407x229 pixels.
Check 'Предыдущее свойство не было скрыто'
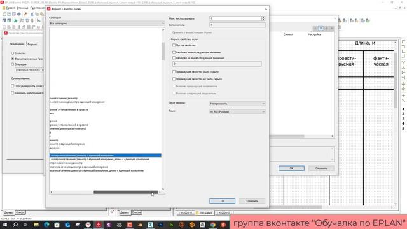(x=174, y=79)
